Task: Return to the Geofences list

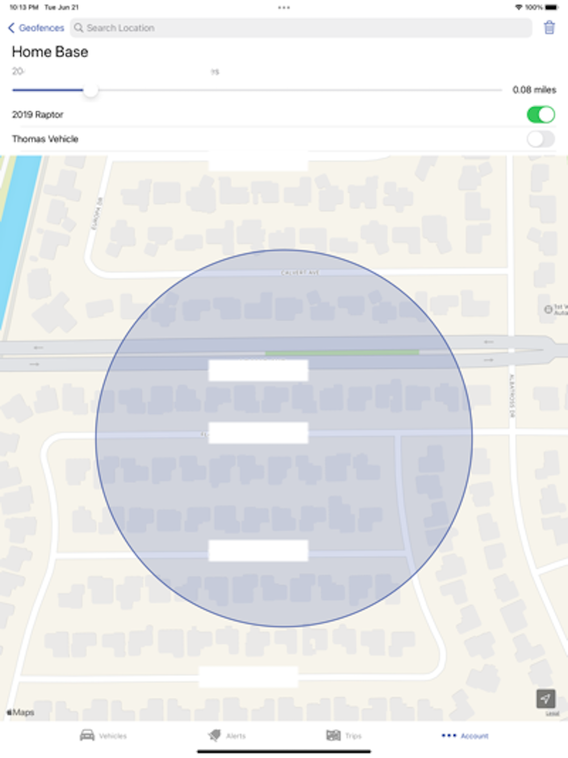Action: (36, 28)
